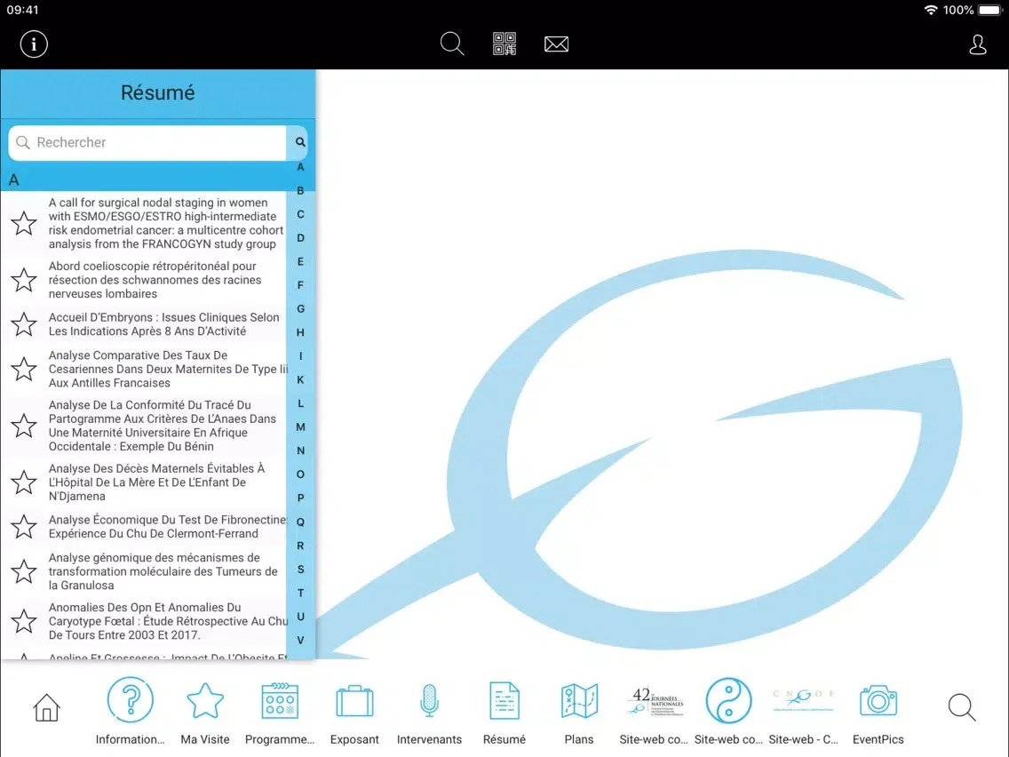Viewport: 1009px width, 757px height.
Task: Jump to letter D in index
Action: [x=300, y=238]
